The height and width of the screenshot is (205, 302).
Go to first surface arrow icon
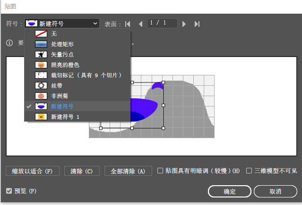point(128,24)
